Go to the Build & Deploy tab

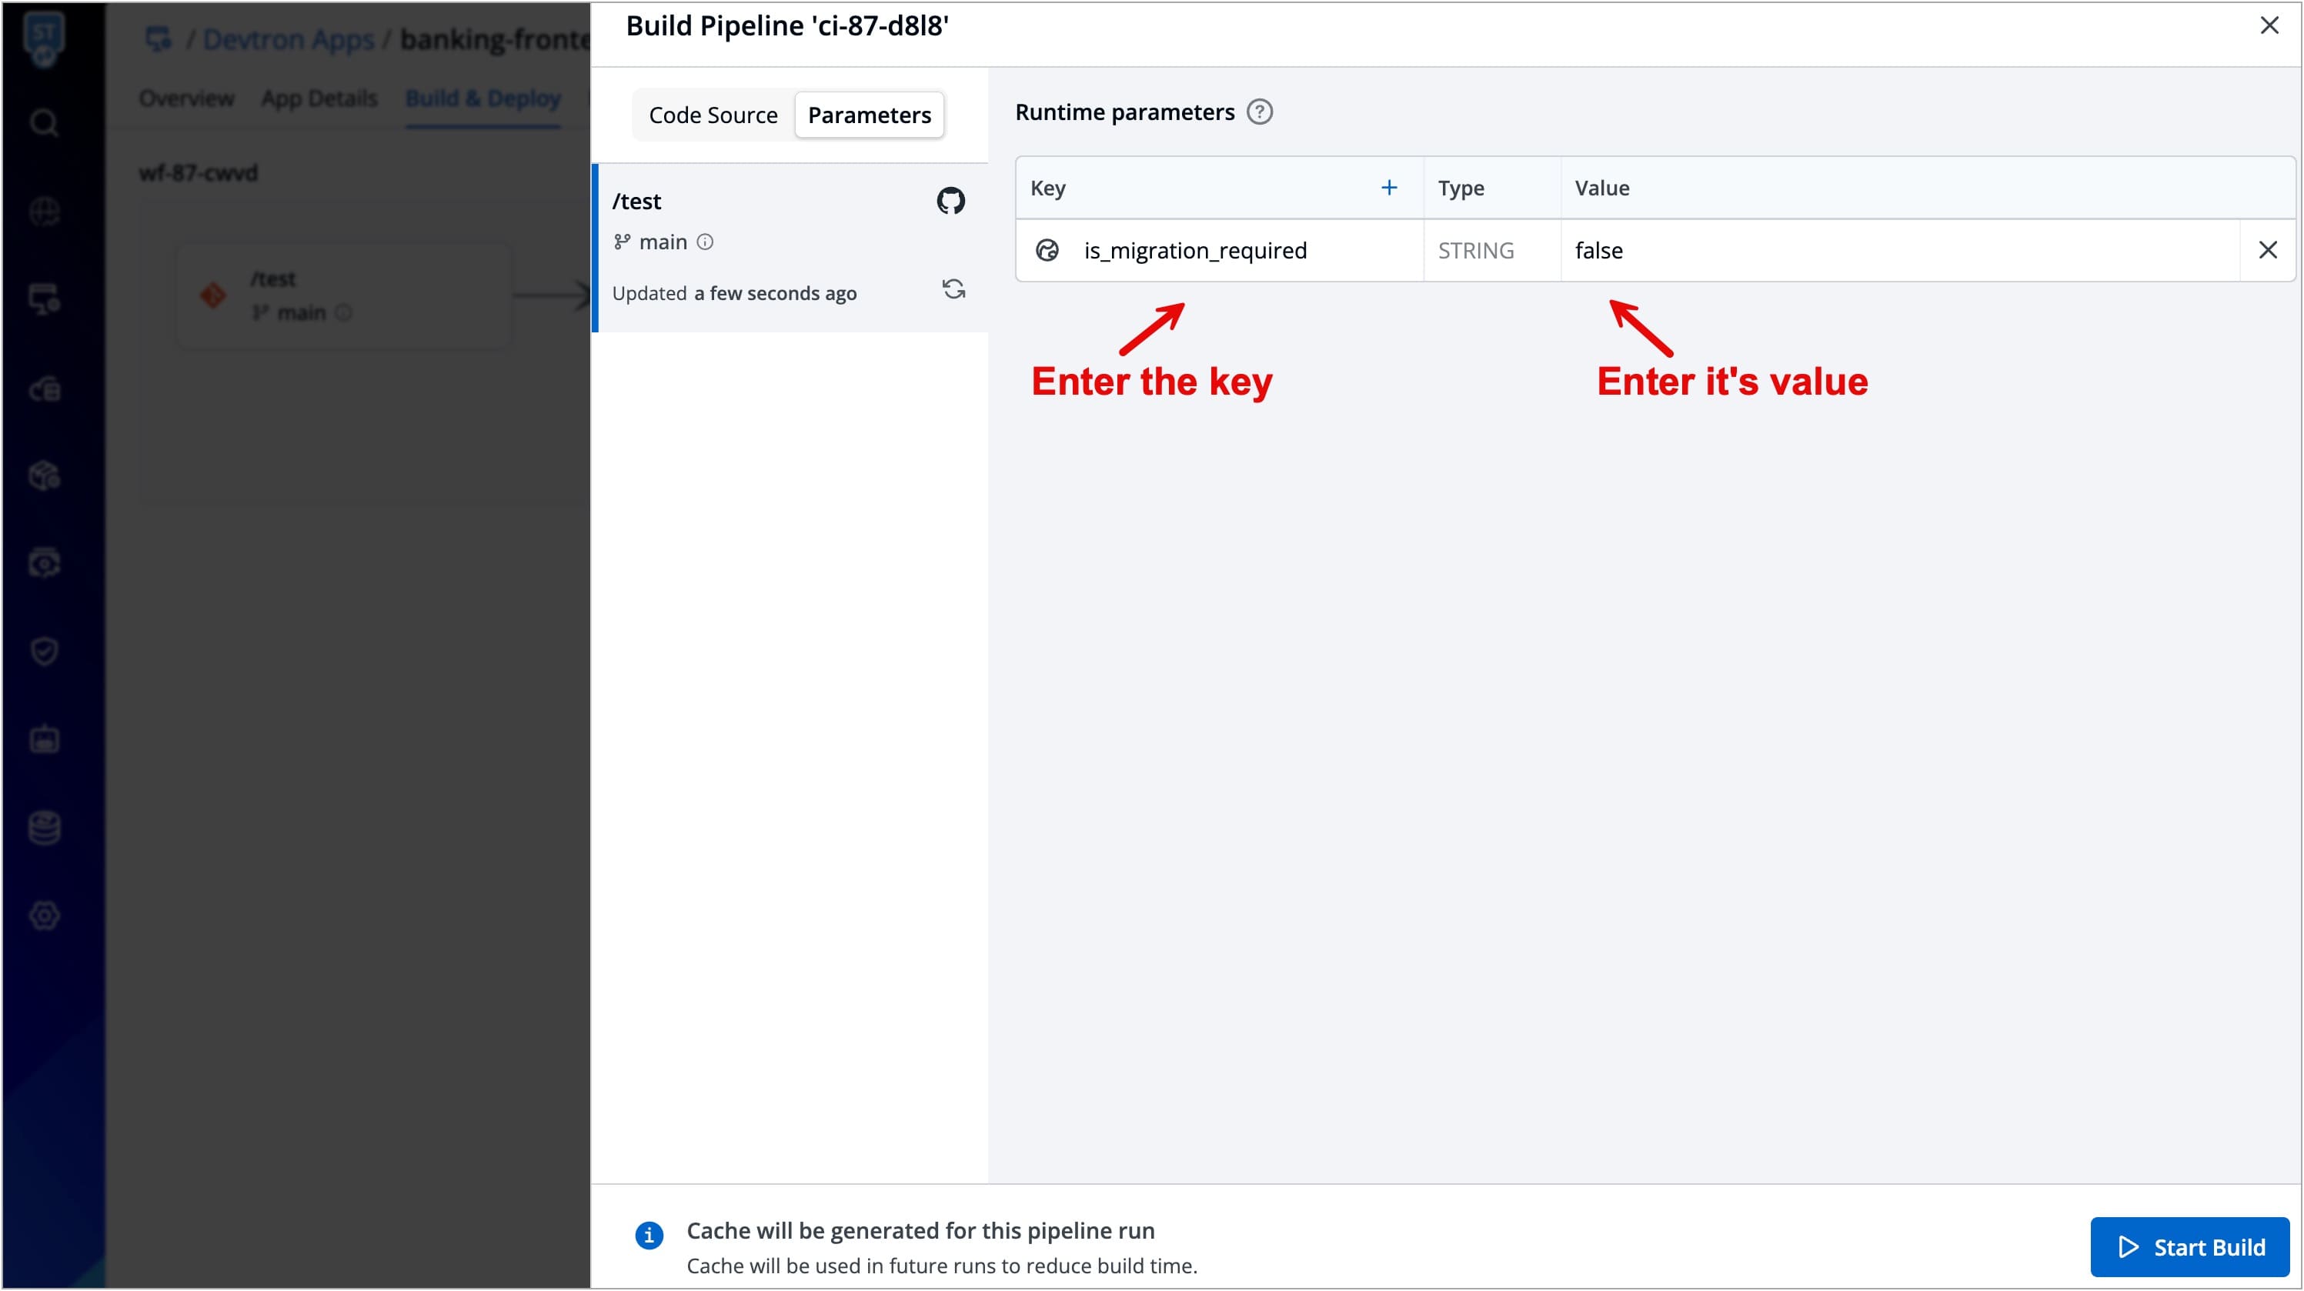(x=483, y=98)
